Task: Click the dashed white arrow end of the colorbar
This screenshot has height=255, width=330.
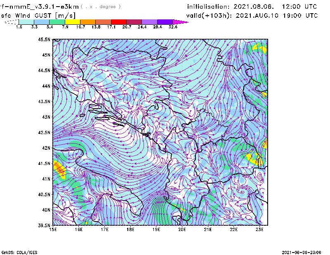Action: [12, 22]
